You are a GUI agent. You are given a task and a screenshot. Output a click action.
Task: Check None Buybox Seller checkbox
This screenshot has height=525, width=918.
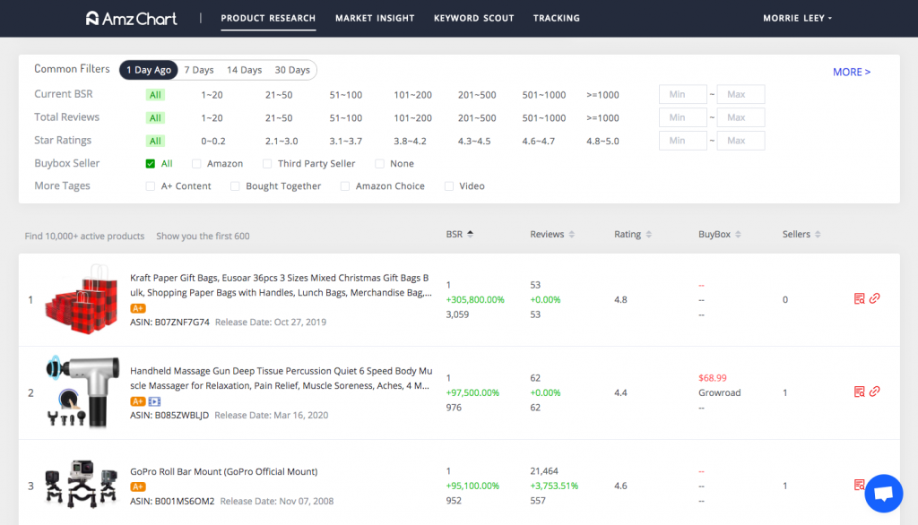tap(379, 164)
